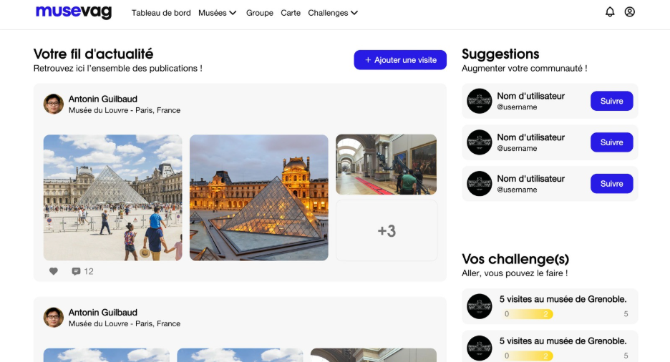Expand the Musées dropdown menu
Screen dimensions: 670x362
pos(217,13)
